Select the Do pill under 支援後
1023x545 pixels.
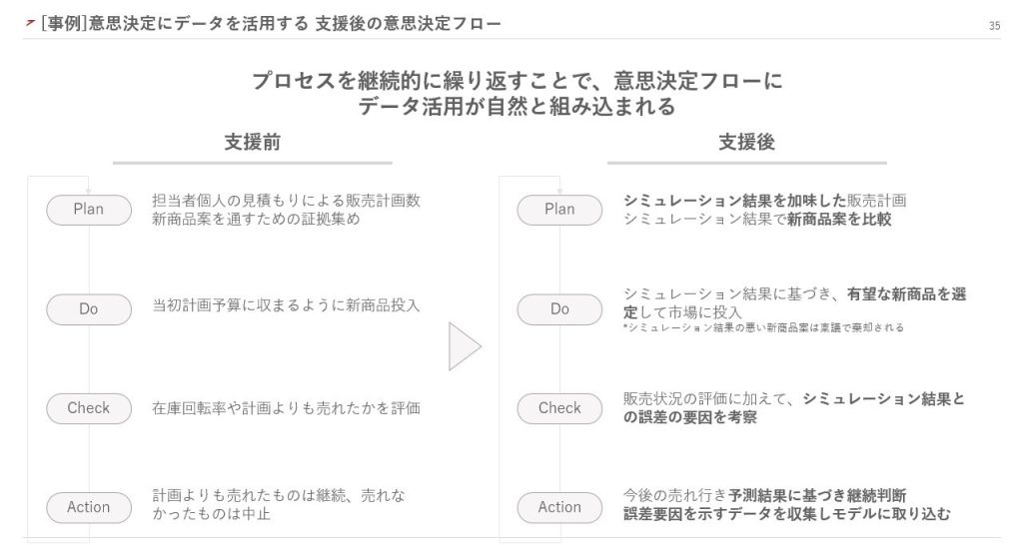(x=559, y=309)
